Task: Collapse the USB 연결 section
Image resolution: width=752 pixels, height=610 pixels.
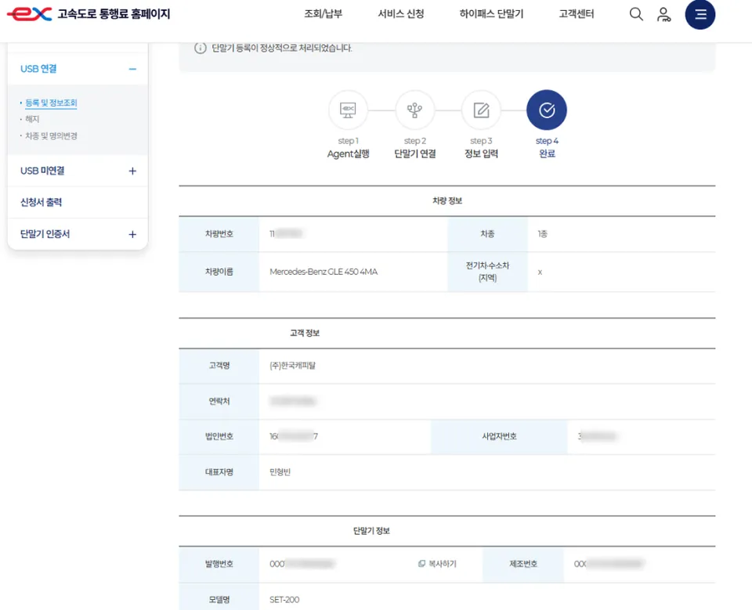Action: (132, 69)
